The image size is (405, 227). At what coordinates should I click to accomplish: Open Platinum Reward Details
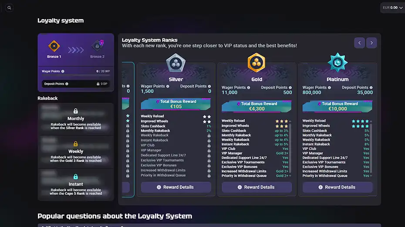(337, 188)
